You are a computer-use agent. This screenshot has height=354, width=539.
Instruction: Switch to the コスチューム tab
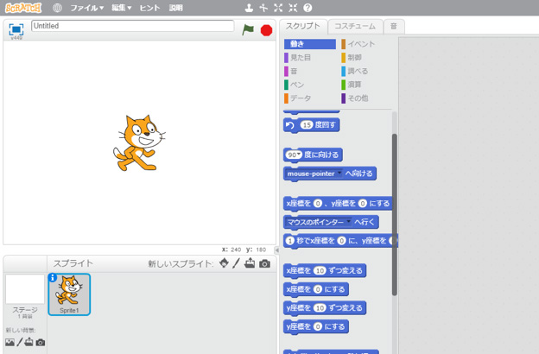point(355,27)
